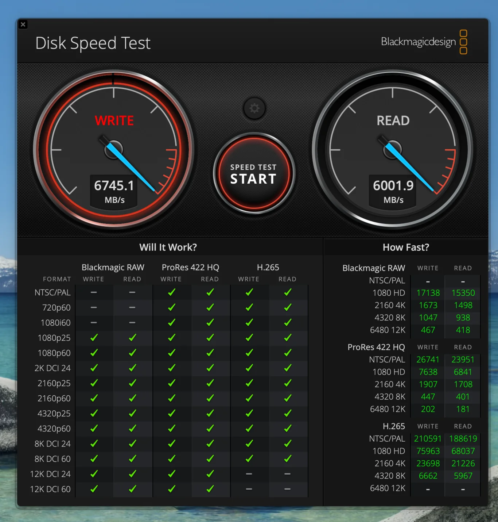Image resolution: width=498 pixels, height=522 pixels.
Task: Click the 1080p25 Blackmagic RAW WRITE checkmark
Action: pyautogui.click(x=94, y=338)
